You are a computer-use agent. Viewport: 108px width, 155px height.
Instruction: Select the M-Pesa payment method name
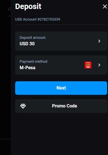click(x=27, y=68)
